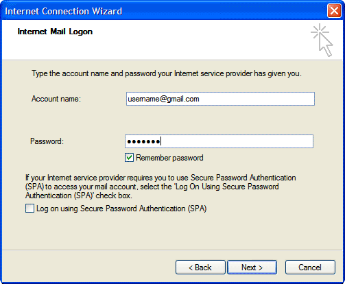The image size is (345, 284).
Task: Click the green checkmark beside Remember password
Action: 129,158
